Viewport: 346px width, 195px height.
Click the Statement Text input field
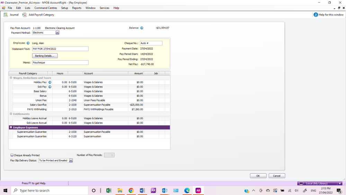click(x=60, y=49)
